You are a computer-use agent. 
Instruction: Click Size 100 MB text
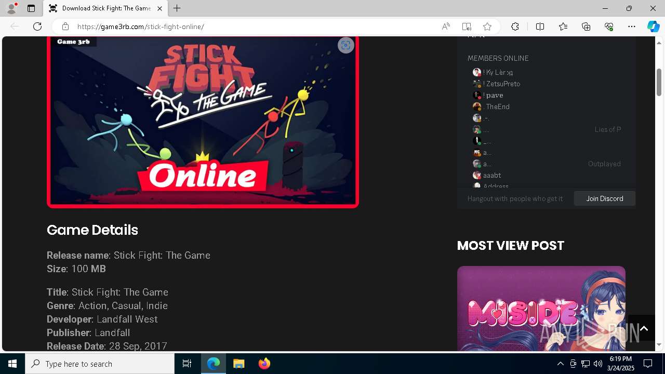(76, 269)
